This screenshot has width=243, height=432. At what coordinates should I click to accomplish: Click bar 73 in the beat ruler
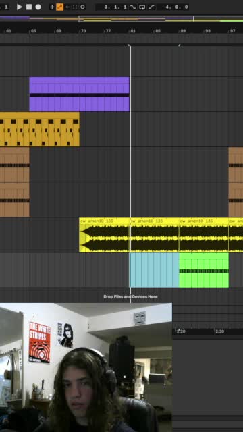pos(83,31)
